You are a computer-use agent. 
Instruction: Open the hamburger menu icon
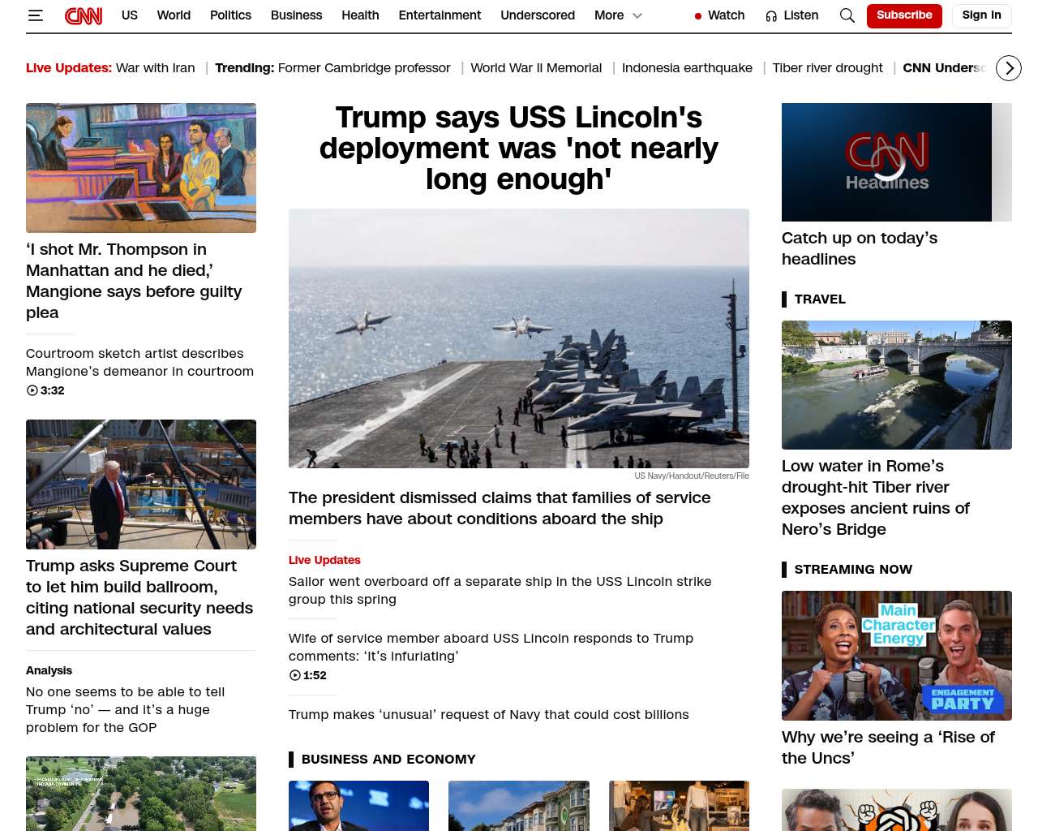coord(36,15)
